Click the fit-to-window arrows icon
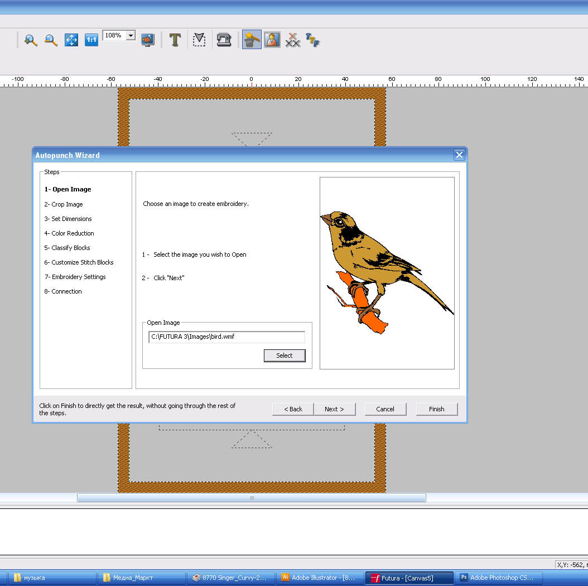 coord(71,40)
